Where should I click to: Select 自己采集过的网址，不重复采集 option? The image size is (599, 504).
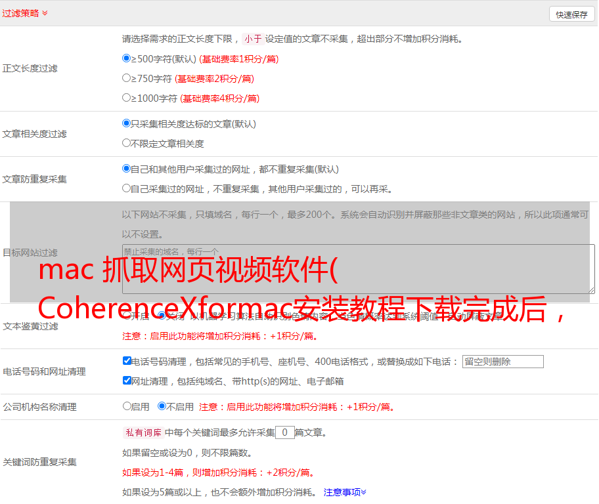126,188
